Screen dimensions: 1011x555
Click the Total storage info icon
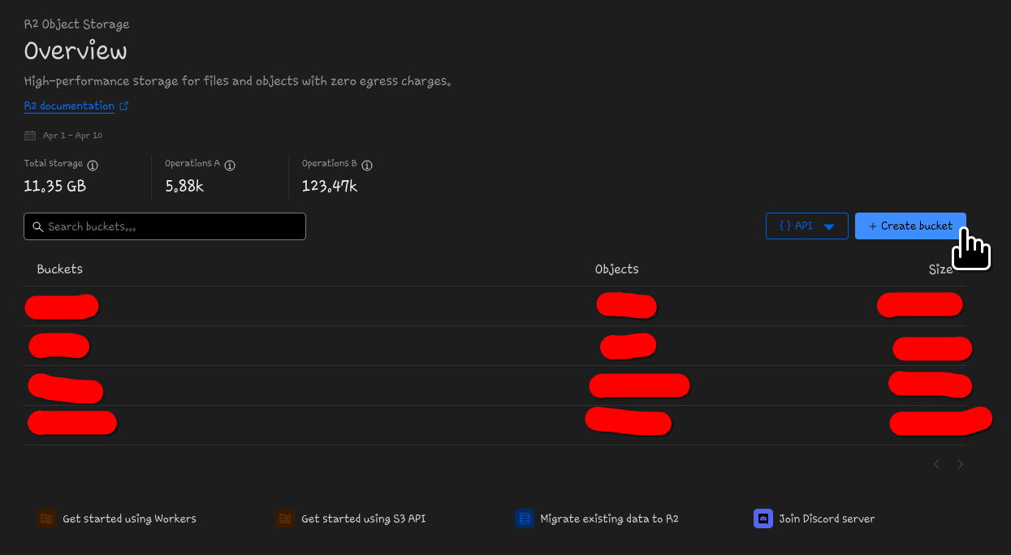(x=93, y=165)
